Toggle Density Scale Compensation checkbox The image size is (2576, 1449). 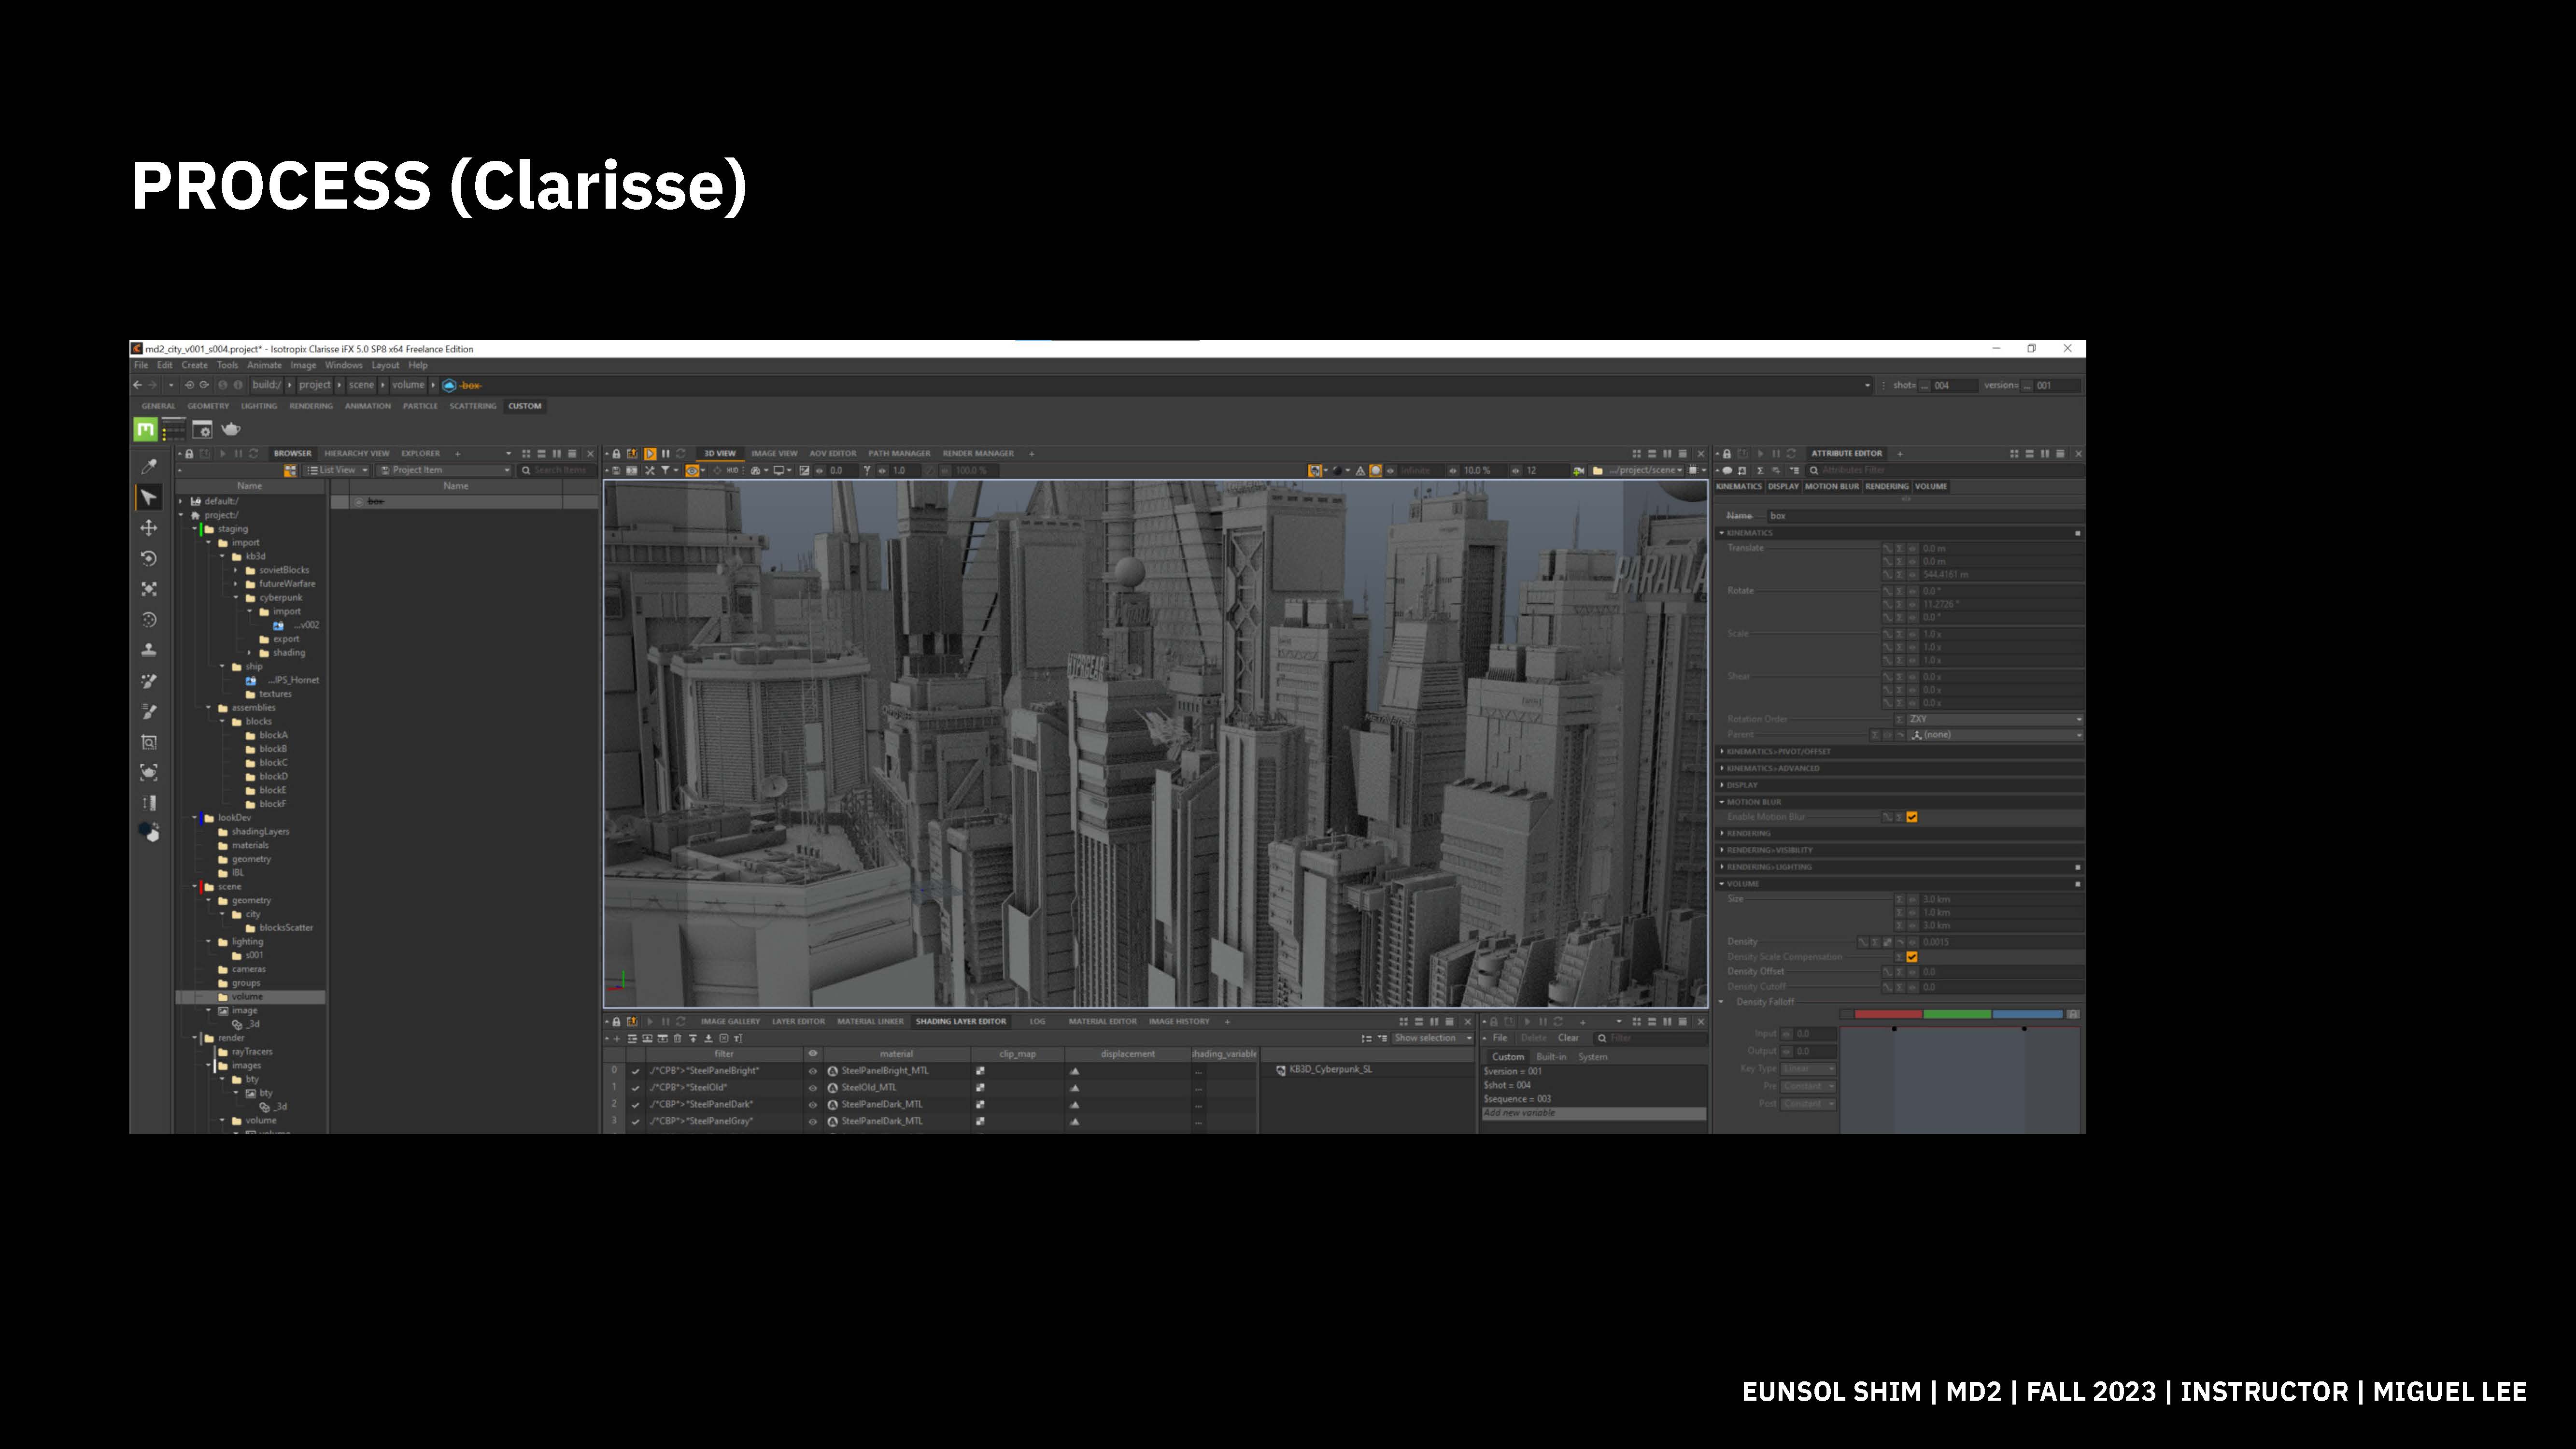pyautogui.click(x=1912, y=957)
